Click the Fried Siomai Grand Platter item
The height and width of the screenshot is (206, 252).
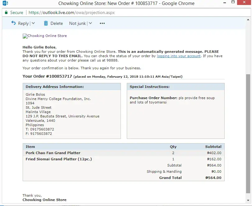pyautogui.click(x=59, y=159)
